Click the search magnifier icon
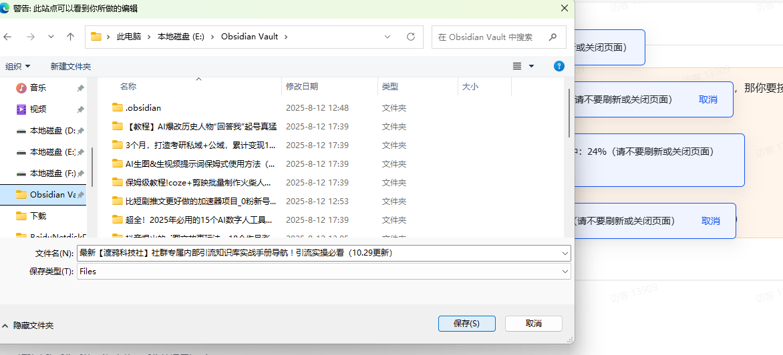 [553, 37]
